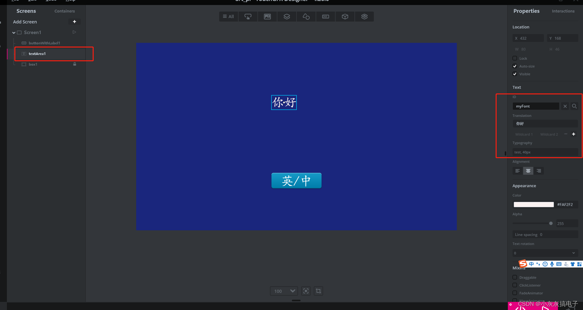This screenshot has width=583, height=310.
Task: Open the zoom level dropdown showing 100
Action: tap(283, 291)
